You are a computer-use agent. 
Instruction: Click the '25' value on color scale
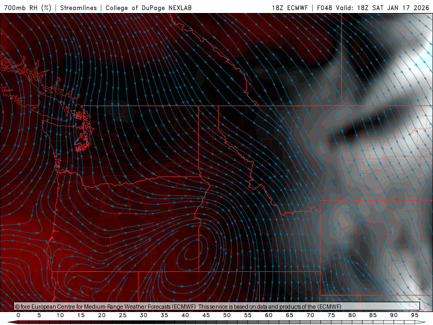coord(123,315)
